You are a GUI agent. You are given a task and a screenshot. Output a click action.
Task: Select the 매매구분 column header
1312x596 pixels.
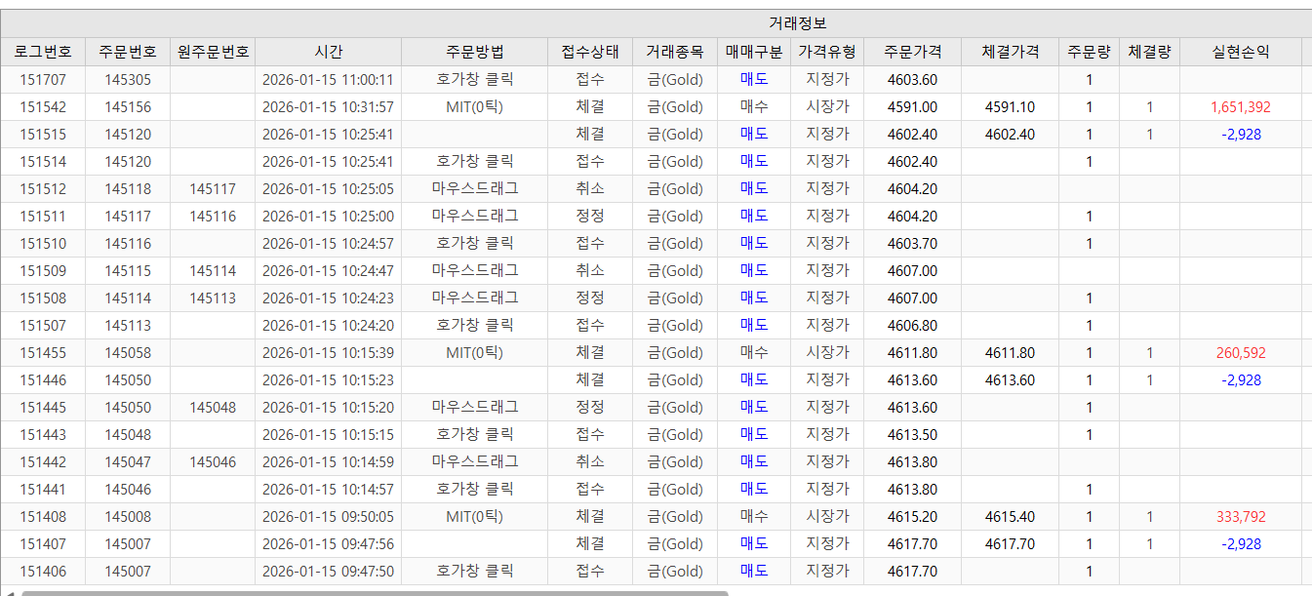click(754, 52)
